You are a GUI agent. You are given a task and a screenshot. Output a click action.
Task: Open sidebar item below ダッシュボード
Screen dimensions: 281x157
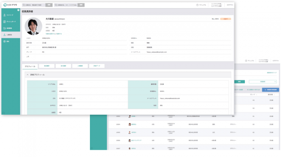[11, 28]
